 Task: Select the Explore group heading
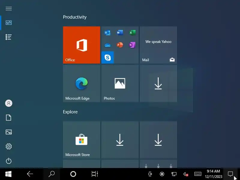coord(70,112)
